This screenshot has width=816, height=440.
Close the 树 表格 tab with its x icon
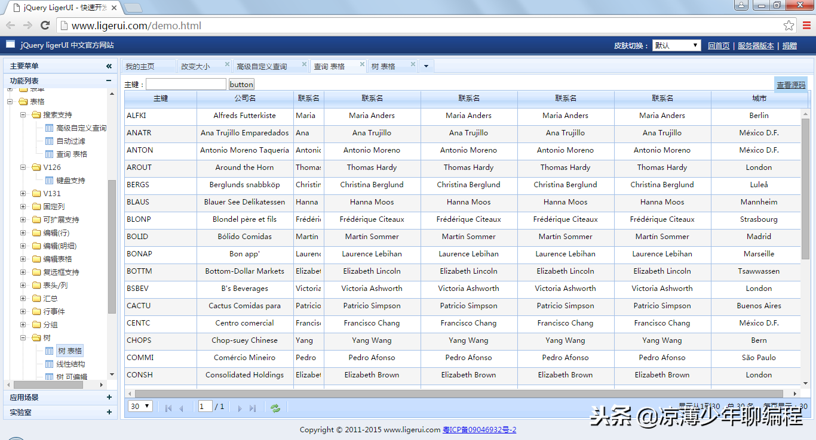412,64
